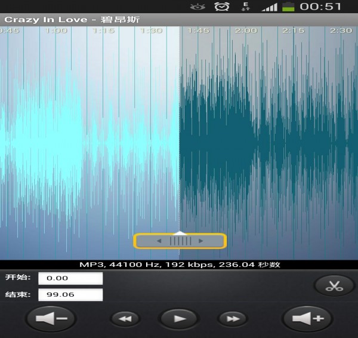This screenshot has width=358, height=338.
Task: Tap the E mobile data indicator icon
Action: 246,7
